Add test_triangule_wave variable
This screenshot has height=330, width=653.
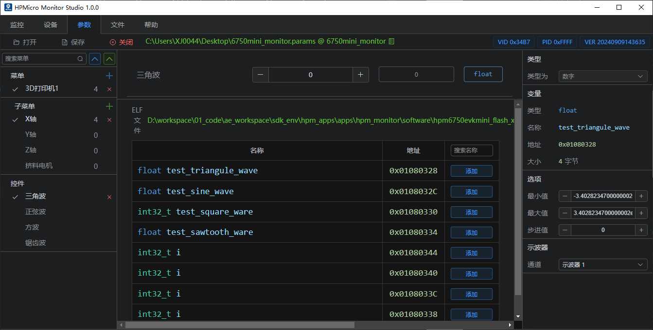(x=472, y=171)
